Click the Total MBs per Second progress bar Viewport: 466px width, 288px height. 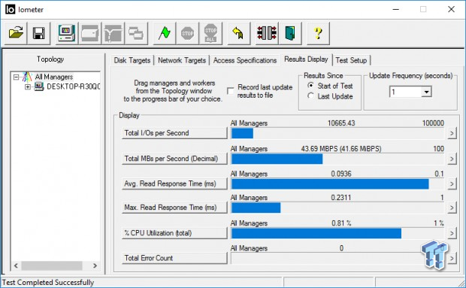tap(337, 159)
